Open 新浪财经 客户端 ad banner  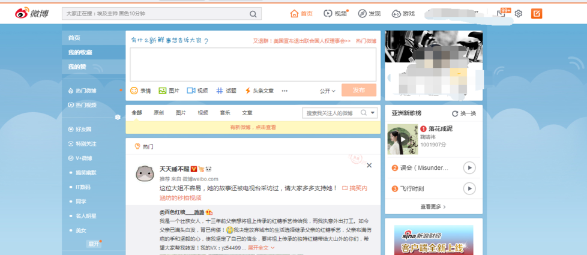[x=433, y=240]
